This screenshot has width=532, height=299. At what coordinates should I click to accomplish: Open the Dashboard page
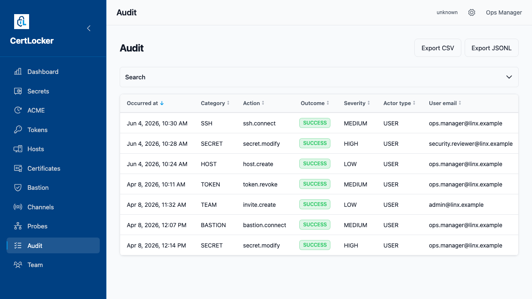click(53, 72)
